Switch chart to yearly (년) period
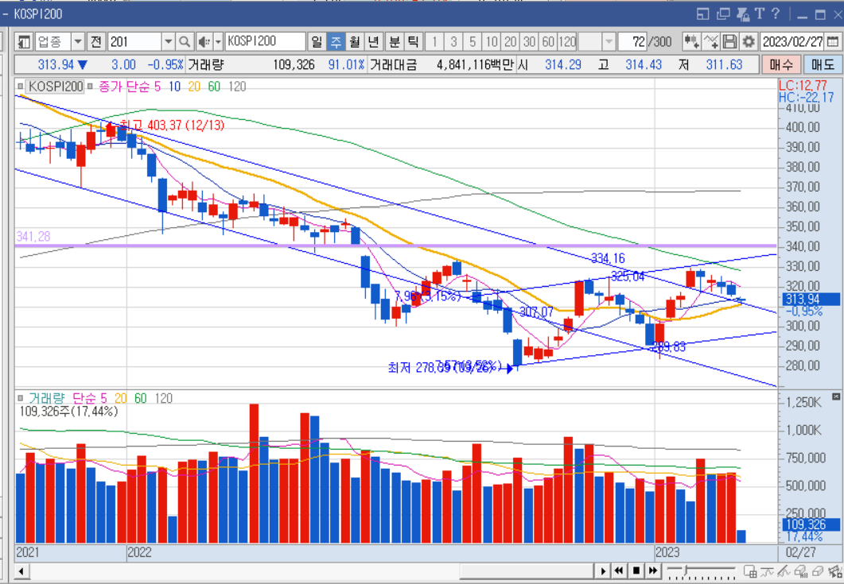This screenshot has width=844, height=584. 374,41
